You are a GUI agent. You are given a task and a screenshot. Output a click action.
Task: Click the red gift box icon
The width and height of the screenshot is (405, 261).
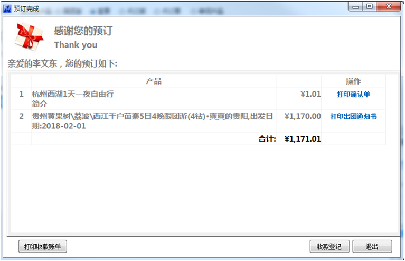[x=29, y=36]
